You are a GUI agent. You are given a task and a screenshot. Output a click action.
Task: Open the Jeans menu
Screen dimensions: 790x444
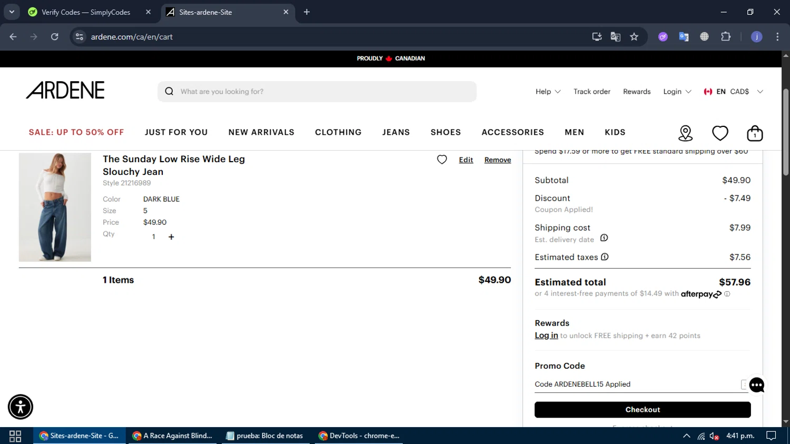[396, 132]
